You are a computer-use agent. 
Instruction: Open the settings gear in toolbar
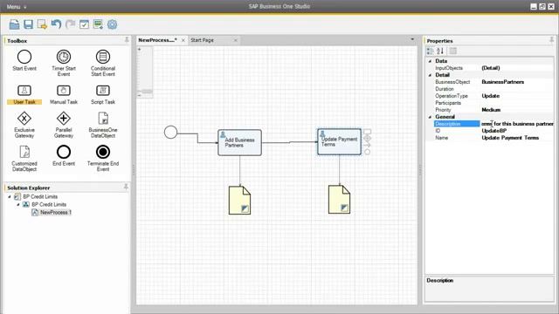[113, 24]
